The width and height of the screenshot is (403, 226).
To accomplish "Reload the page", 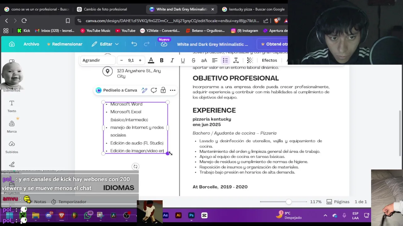I will pyautogui.click(x=24, y=21).
